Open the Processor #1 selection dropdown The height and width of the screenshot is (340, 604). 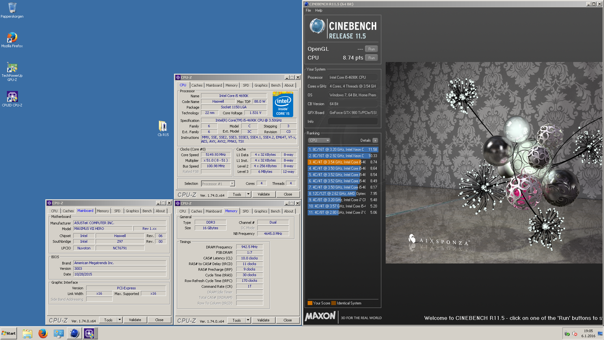(x=218, y=184)
